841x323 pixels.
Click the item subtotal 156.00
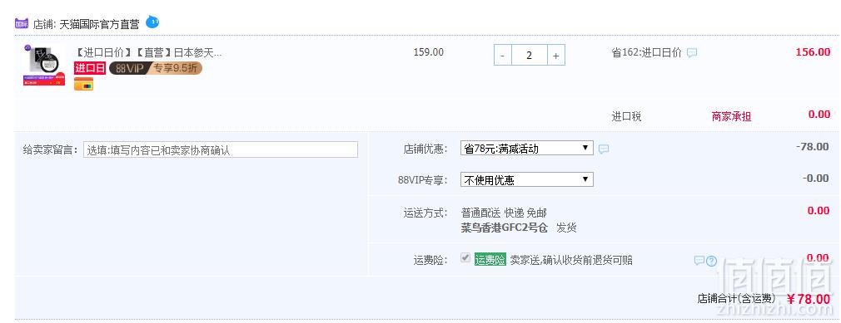813,52
